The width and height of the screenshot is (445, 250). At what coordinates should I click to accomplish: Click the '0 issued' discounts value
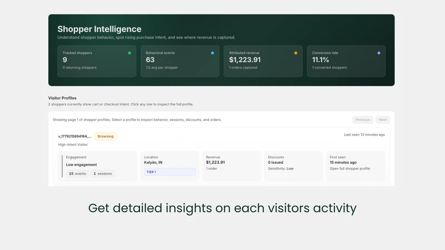tap(275, 162)
